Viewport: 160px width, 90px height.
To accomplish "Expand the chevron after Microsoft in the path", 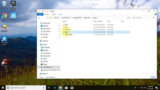I will tap(91, 18).
